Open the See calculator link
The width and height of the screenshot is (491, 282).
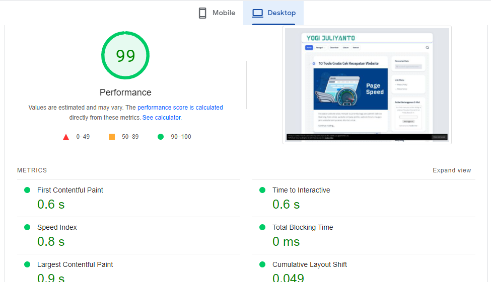tap(162, 118)
